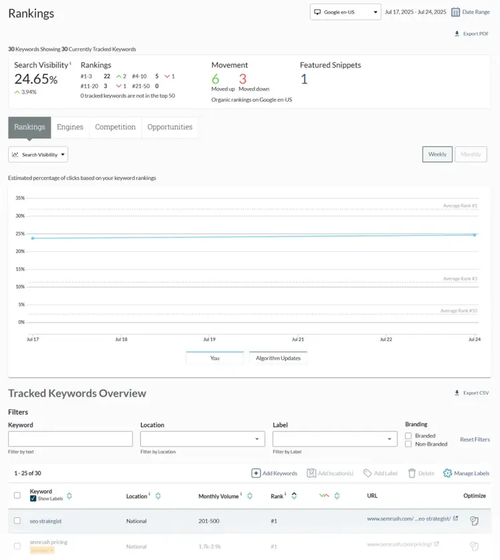
Task: Switch to the Engines tab
Action: [x=70, y=127]
